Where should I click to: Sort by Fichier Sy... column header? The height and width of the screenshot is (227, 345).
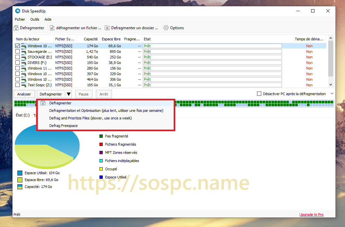click(65, 39)
